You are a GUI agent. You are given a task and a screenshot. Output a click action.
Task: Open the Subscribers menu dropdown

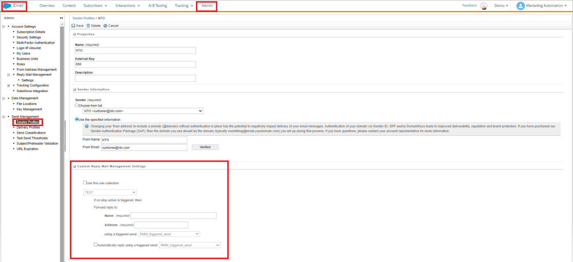pos(95,6)
